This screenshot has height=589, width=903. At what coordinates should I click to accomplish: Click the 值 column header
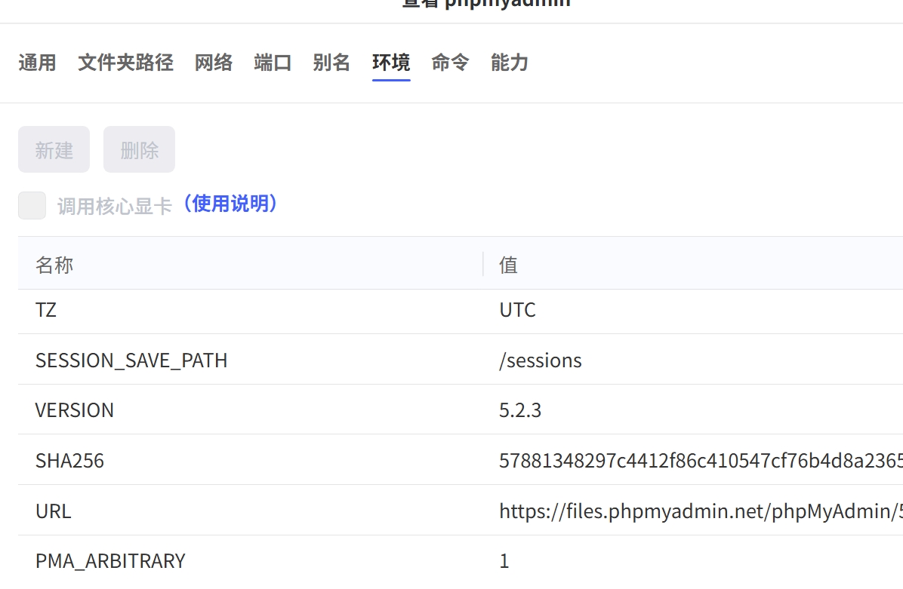point(507,264)
